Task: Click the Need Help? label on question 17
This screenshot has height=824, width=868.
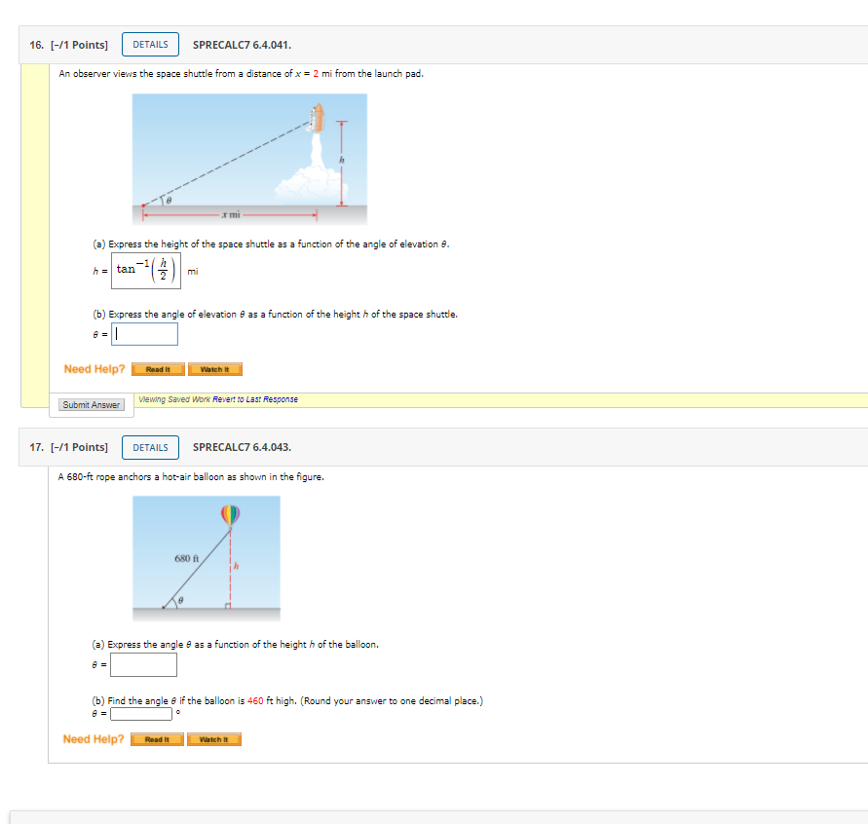Action: point(94,738)
